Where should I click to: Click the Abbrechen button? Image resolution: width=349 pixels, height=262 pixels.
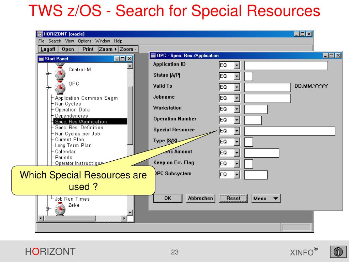click(200, 198)
